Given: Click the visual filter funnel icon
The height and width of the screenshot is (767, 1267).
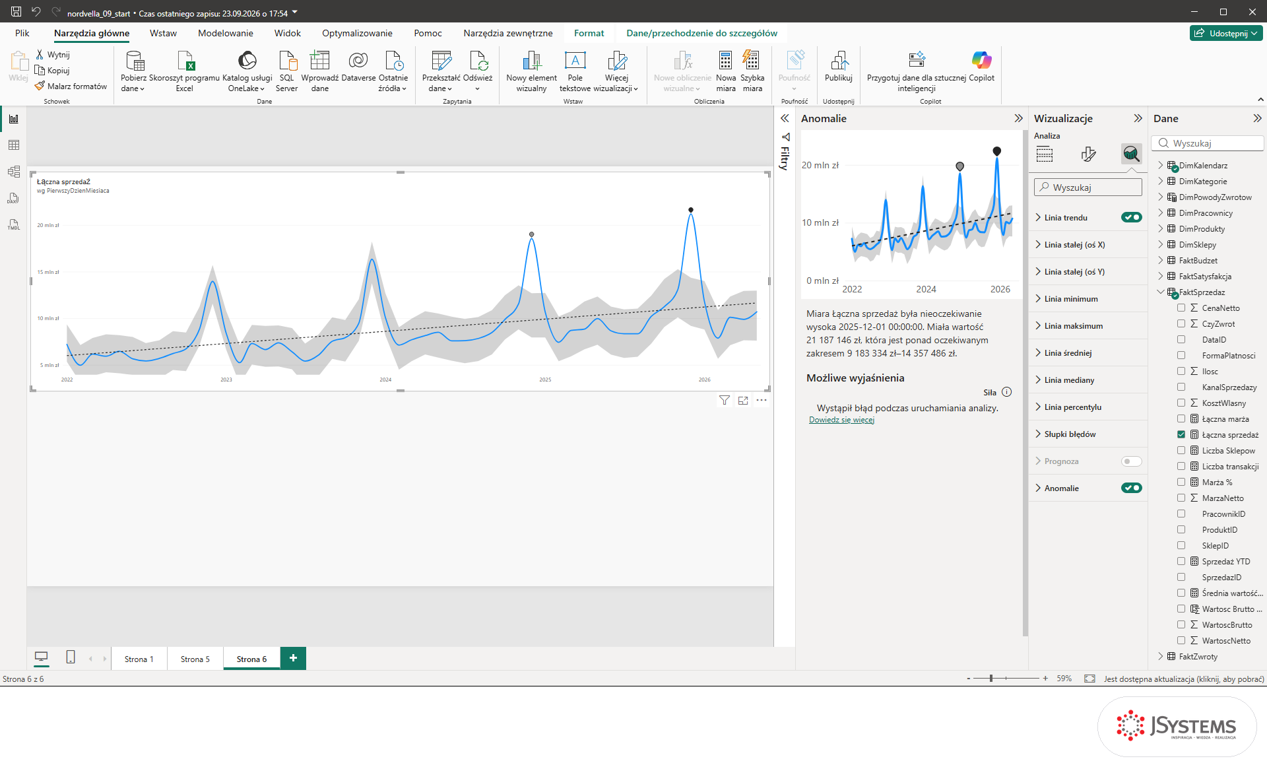Looking at the screenshot, I should click(x=725, y=400).
